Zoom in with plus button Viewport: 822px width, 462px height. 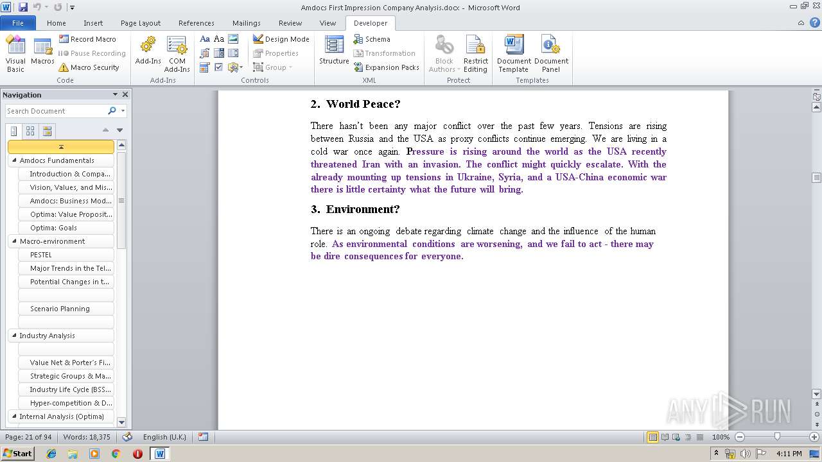814,437
